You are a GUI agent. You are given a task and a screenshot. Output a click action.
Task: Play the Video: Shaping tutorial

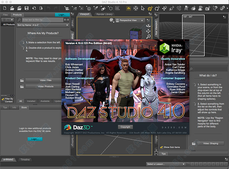point(211,144)
